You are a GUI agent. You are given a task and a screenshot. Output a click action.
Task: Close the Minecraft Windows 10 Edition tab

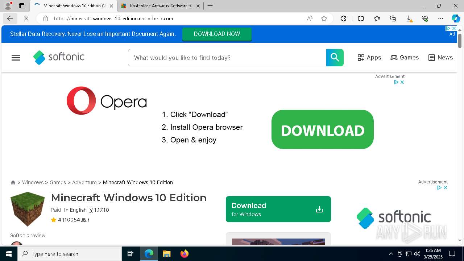111,6
